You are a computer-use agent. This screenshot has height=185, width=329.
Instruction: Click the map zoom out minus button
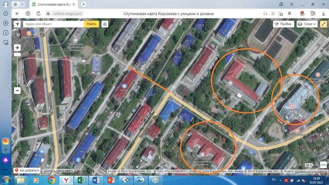click(x=17, y=90)
